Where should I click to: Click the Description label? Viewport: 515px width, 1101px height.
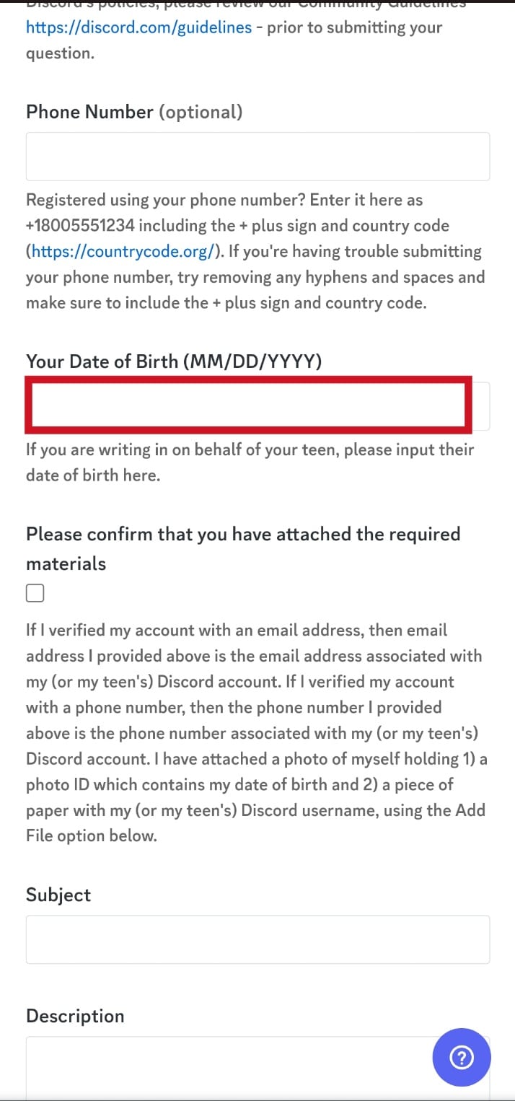click(75, 1016)
